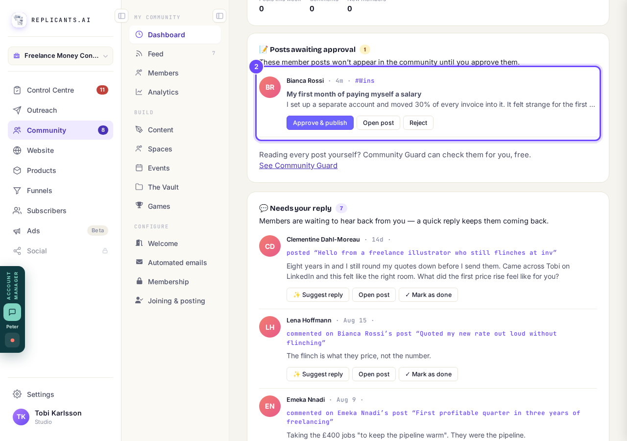627x441 pixels.
Task: Open post by Bianca Rossi awaiting approval
Action: pyautogui.click(x=378, y=123)
